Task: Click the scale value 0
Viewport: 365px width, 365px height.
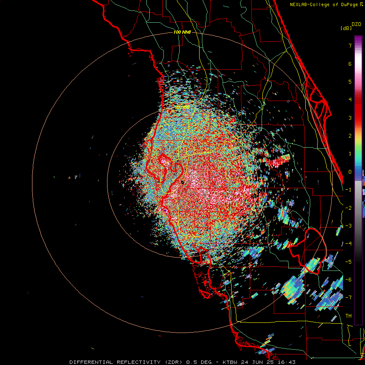Action: (350, 172)
